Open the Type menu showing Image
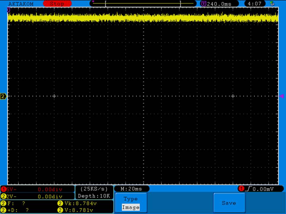This screenshot has width=286, height=214. (131, 203)
